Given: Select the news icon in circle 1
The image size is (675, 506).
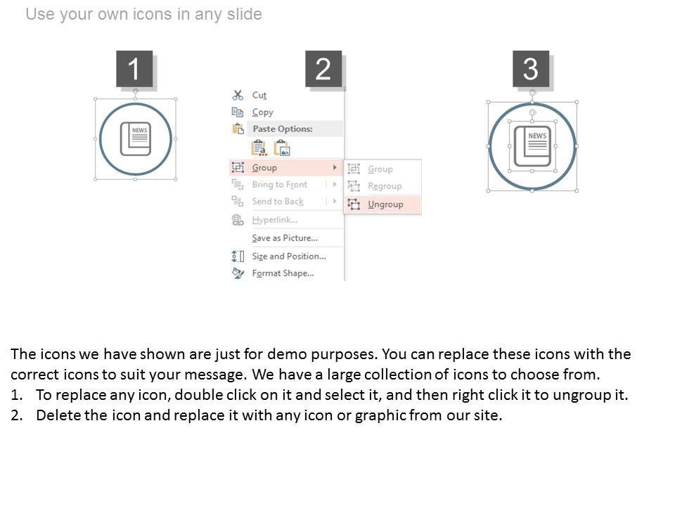Looking at the screenshot, I should (135, 138).
